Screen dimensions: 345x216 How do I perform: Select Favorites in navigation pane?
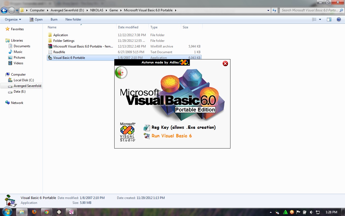17,29
